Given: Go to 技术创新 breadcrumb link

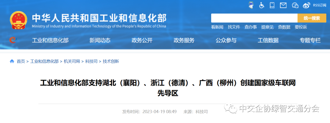Looking at the screenshot, I should 111,61.
